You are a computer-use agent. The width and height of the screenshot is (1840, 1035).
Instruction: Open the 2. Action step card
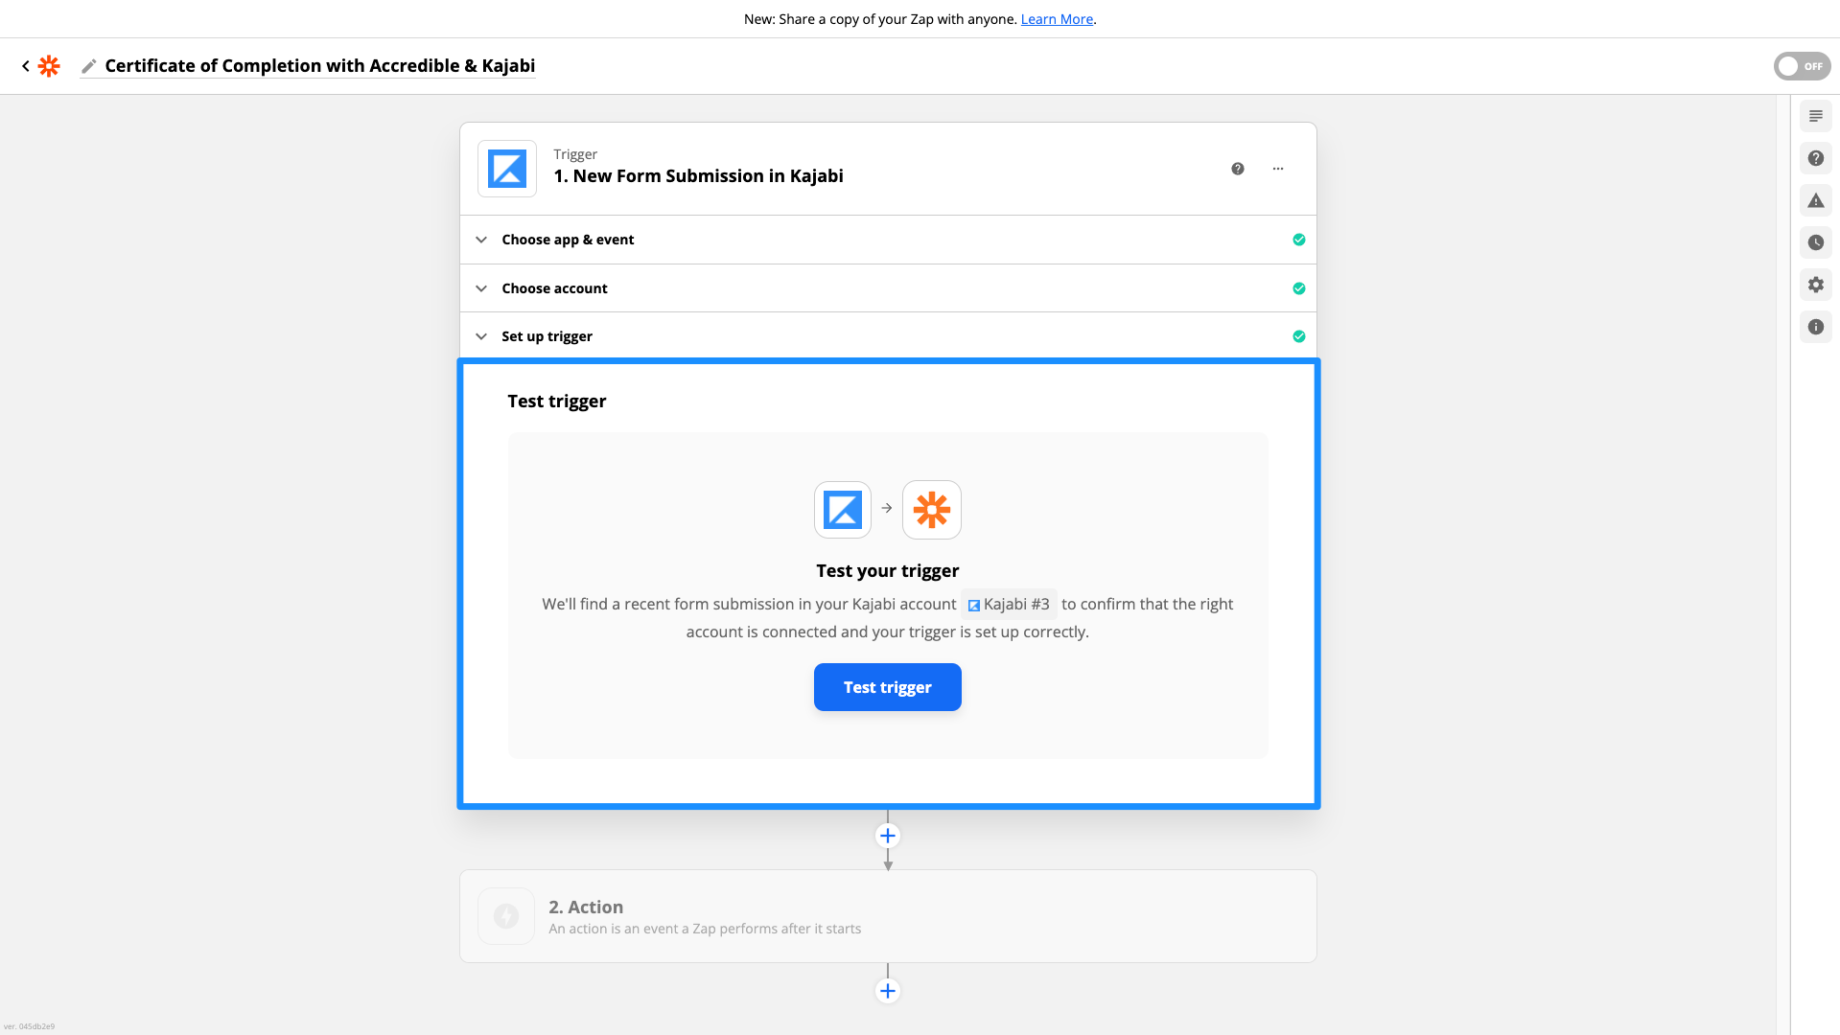[x=888, y=916]
